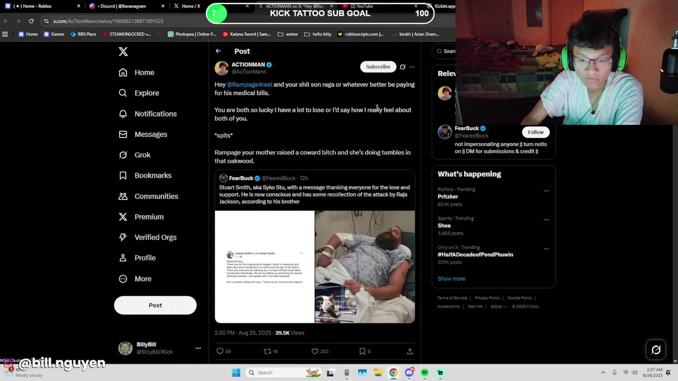Click the taskbar Search box
This screenshot has width=678, height=381.
(x=283, y=373)
